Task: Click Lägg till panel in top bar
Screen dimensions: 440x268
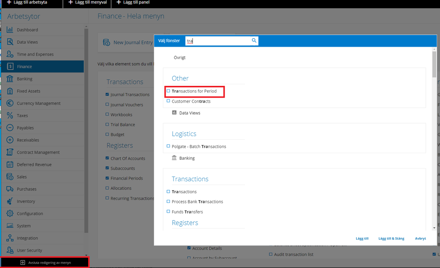Action: 133,3
